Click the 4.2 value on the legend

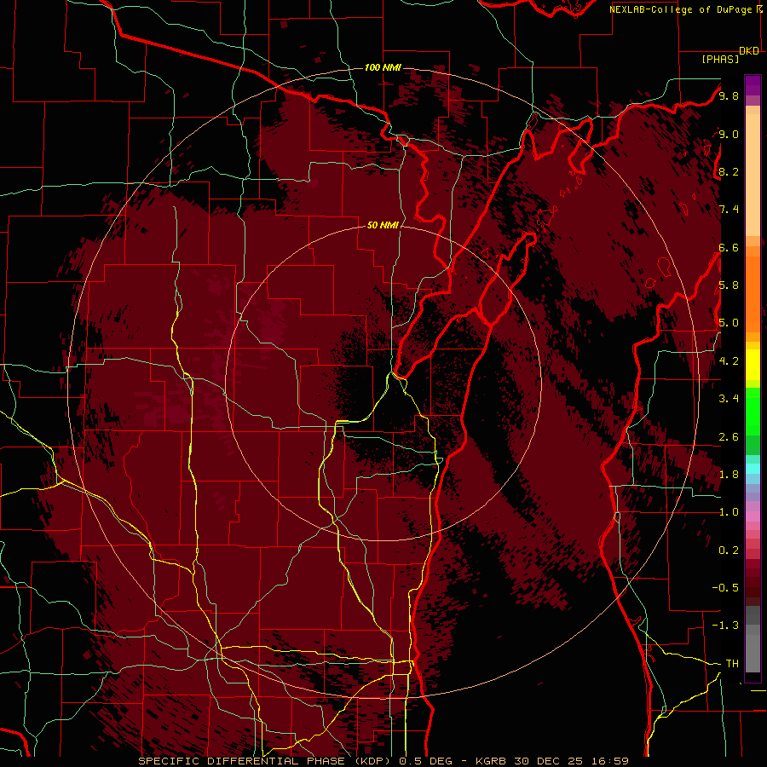tap(729, 361)
